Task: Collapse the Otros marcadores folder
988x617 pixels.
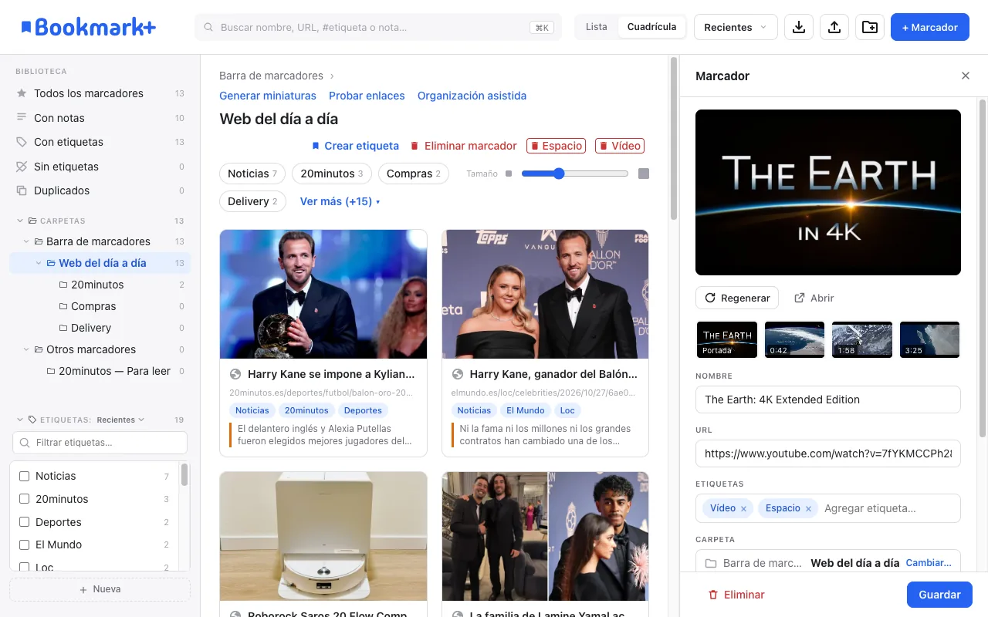Action: 26,349
